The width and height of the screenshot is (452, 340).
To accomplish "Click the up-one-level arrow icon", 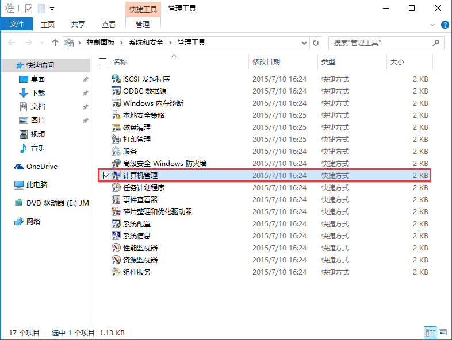I will point(55,42).
